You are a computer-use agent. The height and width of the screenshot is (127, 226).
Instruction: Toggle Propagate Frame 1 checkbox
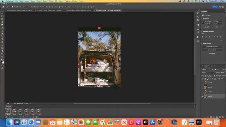214,76
